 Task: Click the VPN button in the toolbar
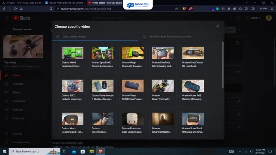tap(263, 9)
